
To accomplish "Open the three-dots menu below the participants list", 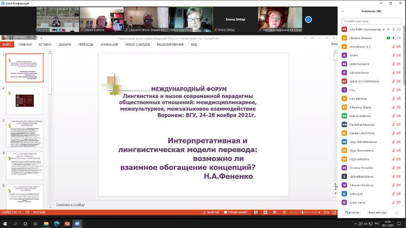I will click(396, 212).
